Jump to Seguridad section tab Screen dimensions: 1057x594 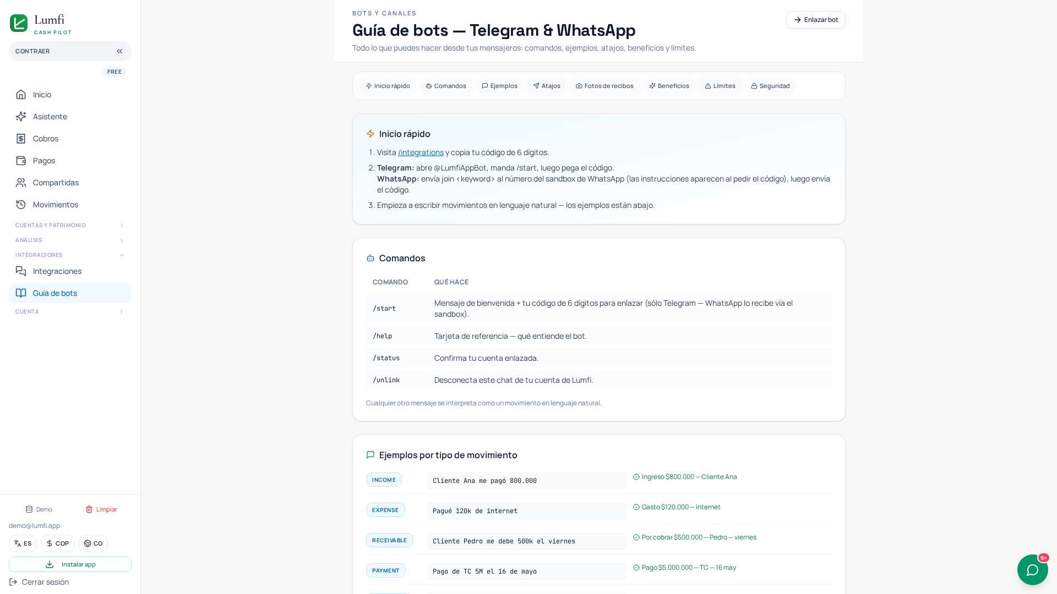(x=770, y=86)
